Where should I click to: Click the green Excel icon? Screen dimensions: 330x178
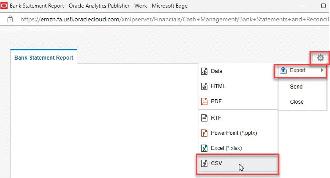pos(204,148)
